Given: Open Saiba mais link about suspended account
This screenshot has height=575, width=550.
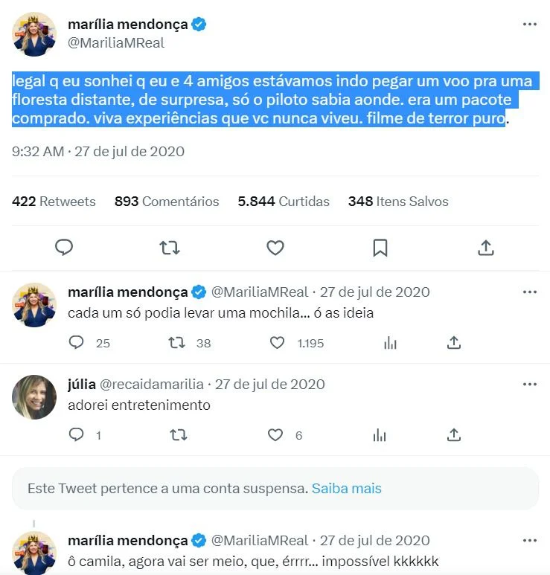Looking at the screenshot, I should [346, 489].
